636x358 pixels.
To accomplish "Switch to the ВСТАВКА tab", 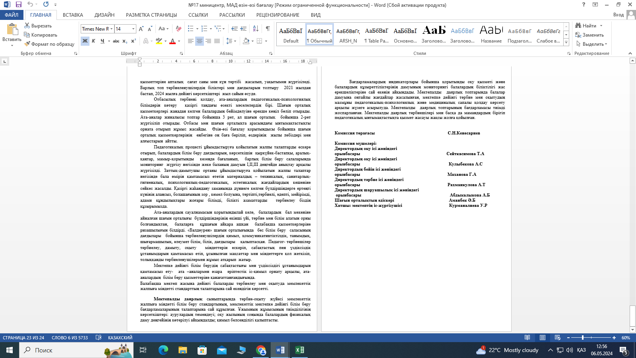I will click(x=73, y=15).
